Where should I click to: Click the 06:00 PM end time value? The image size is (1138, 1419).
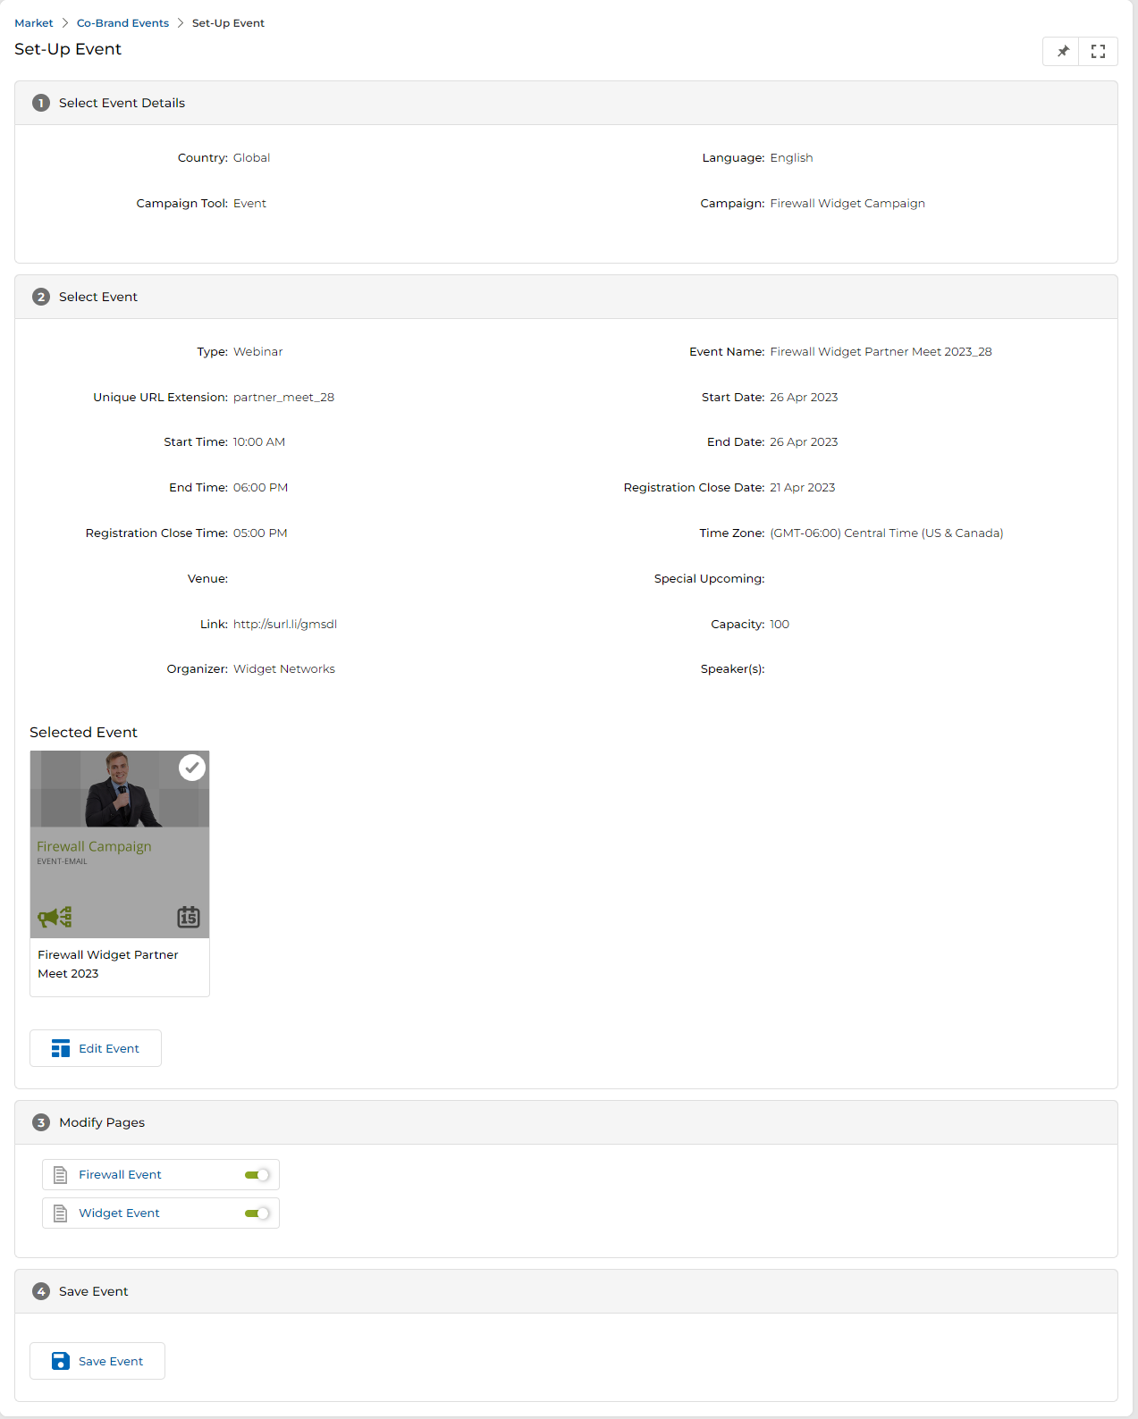tap(260, 488)
